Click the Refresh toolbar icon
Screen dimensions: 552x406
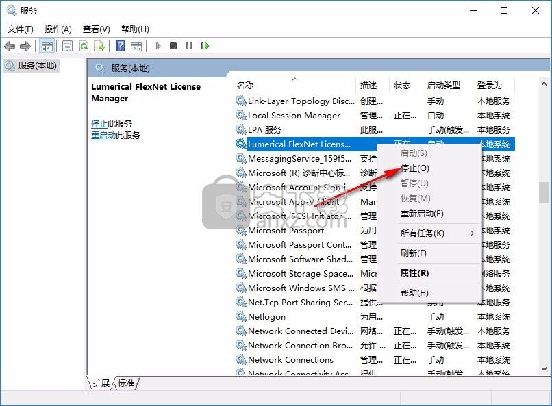pyautogui.click(x=84, y=46)
